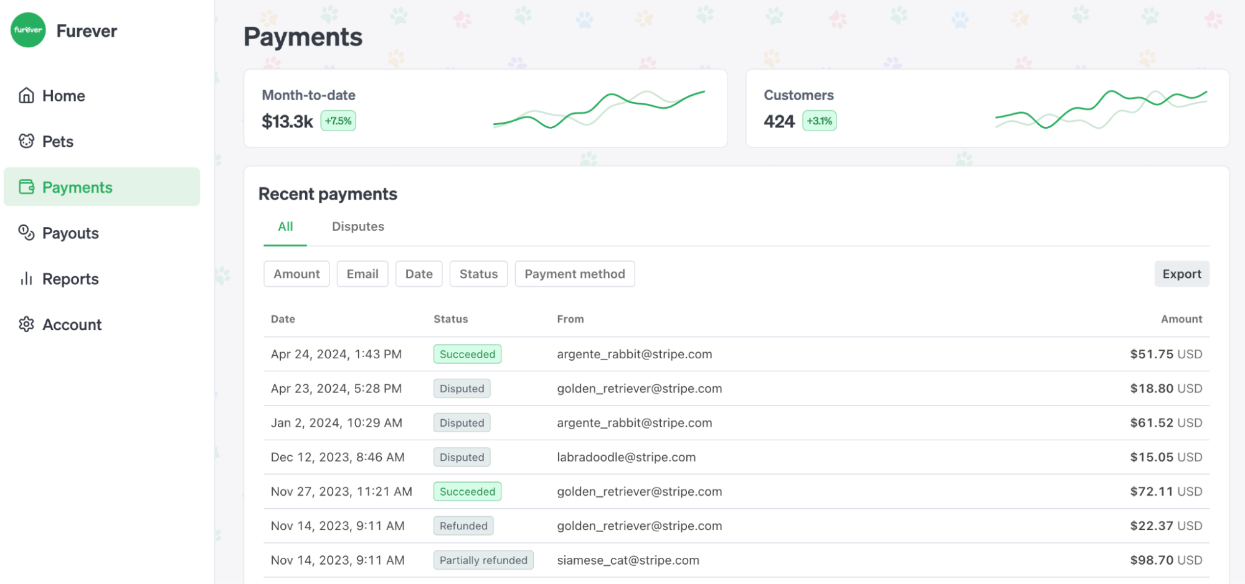Screen dimensions: 1245x584
Task: Click the $72.11 USD amount
Action: tap(1166, 491)
